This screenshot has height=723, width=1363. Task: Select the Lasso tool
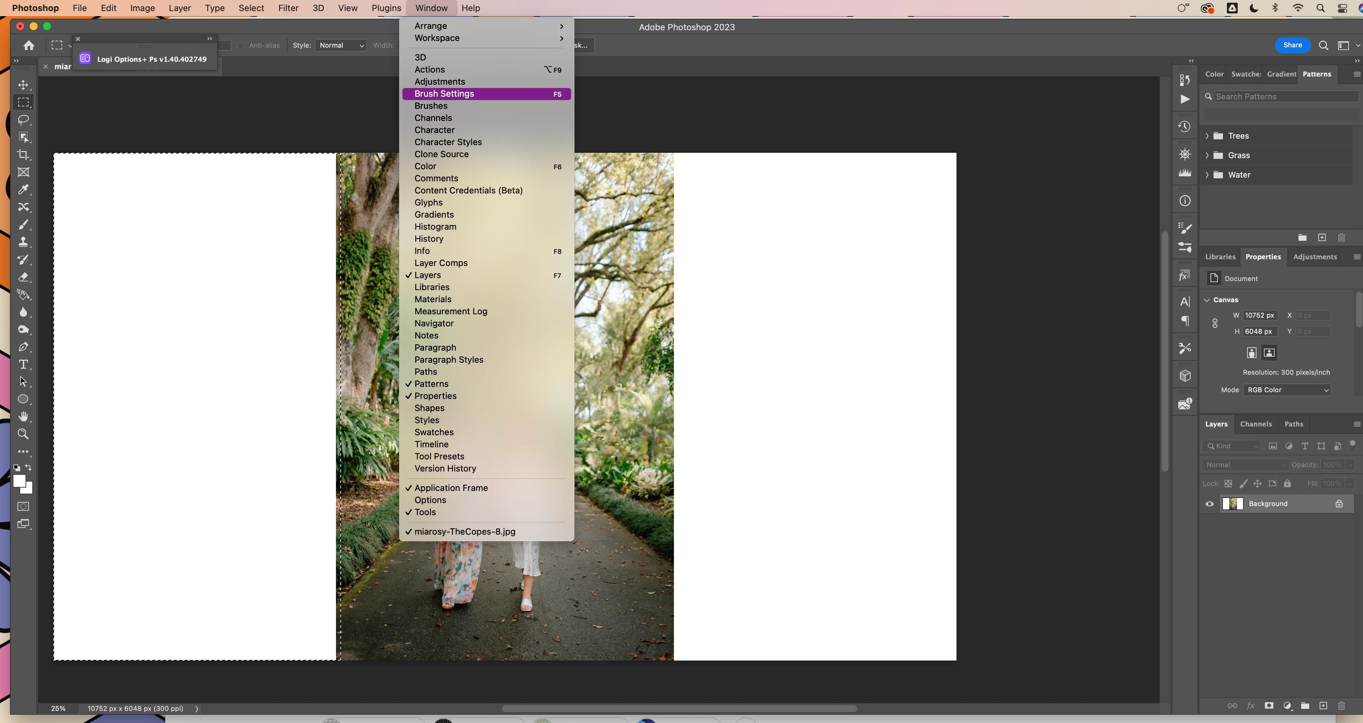click(23, 120)
